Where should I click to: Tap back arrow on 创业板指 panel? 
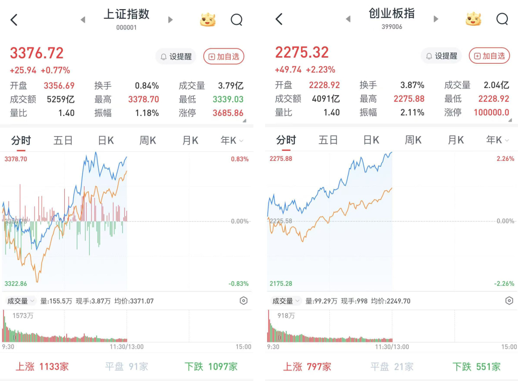click(279, 20)
